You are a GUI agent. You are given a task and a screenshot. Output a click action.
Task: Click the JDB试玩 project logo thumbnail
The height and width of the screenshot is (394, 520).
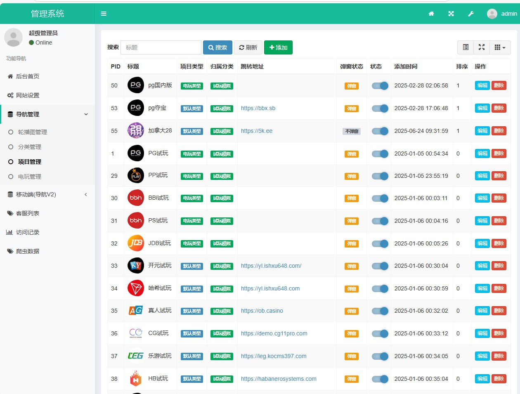(135, 243)
